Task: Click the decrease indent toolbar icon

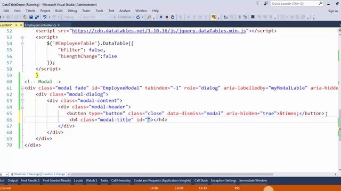Action: point(239,17)
